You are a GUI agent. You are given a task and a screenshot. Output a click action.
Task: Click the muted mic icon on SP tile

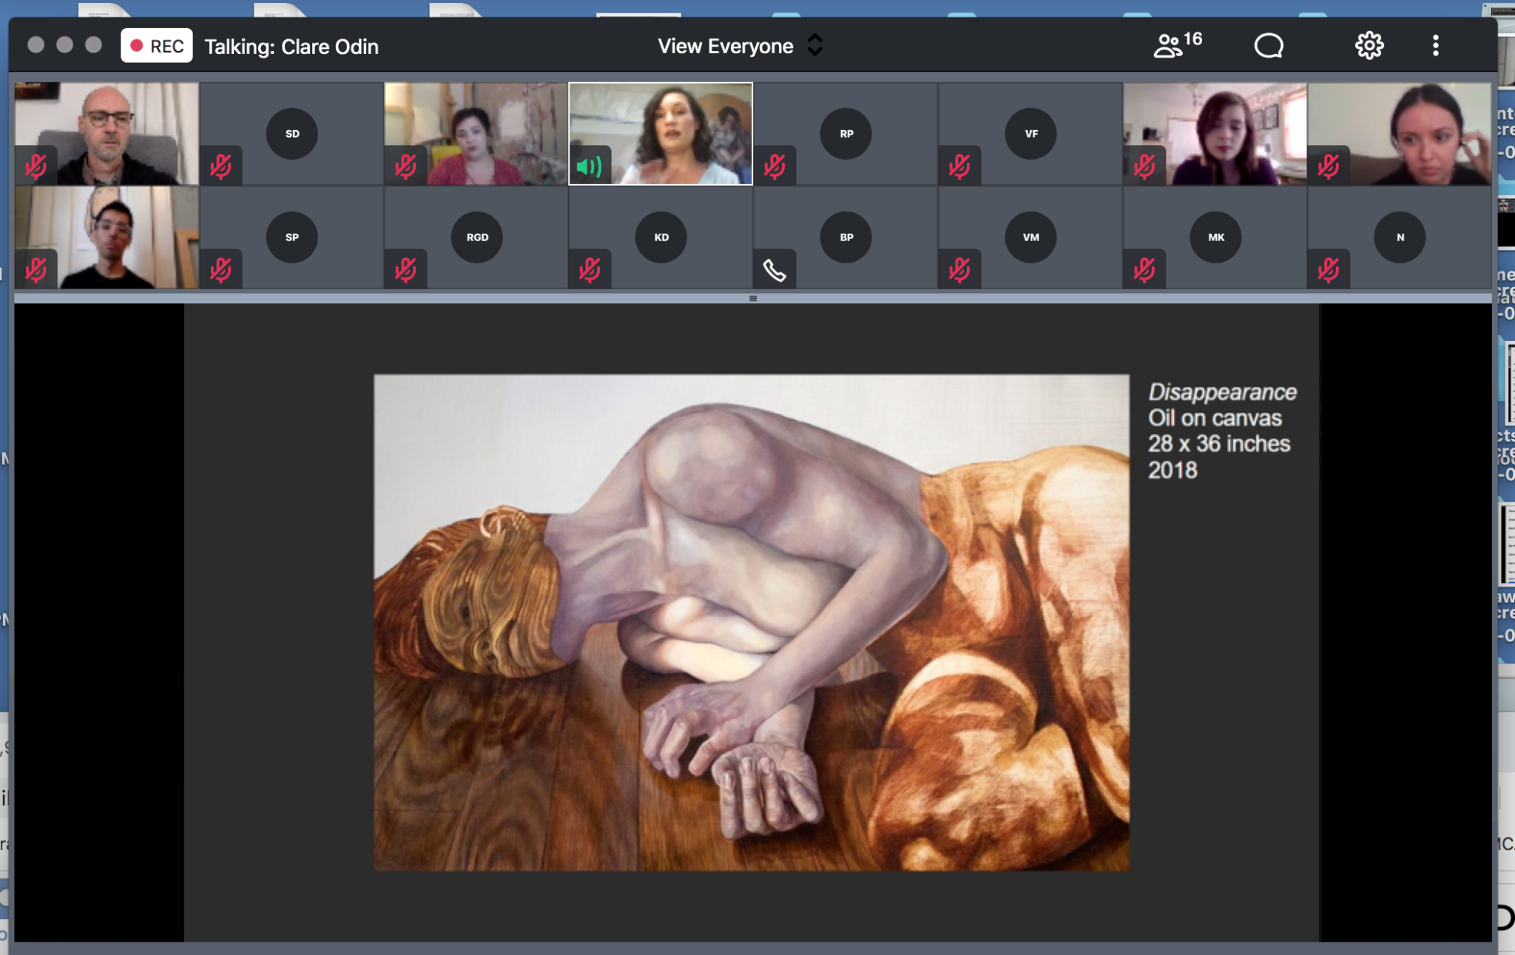coord(220,270)
